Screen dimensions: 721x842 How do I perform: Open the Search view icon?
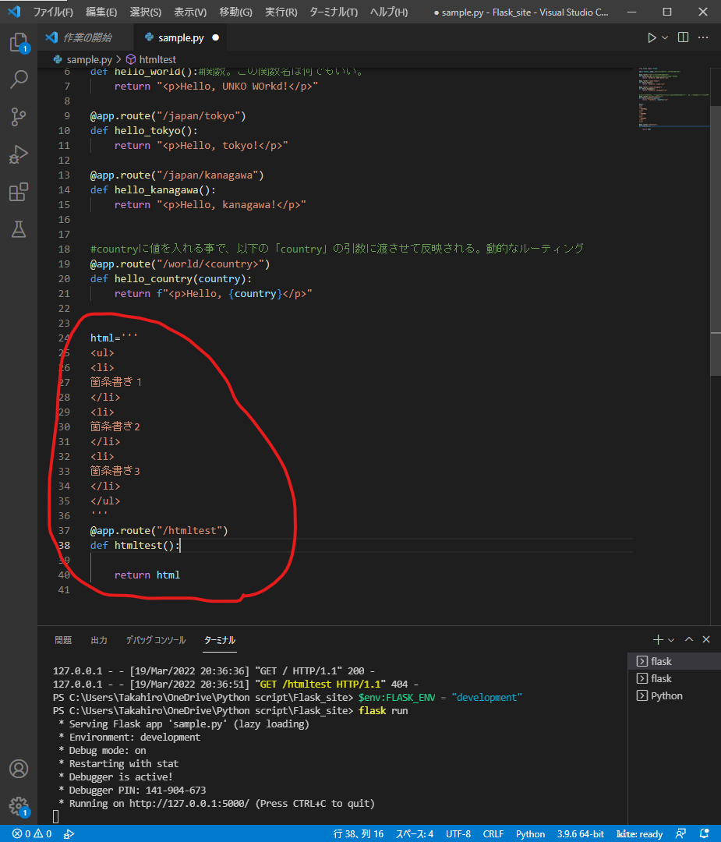[18, 80]
